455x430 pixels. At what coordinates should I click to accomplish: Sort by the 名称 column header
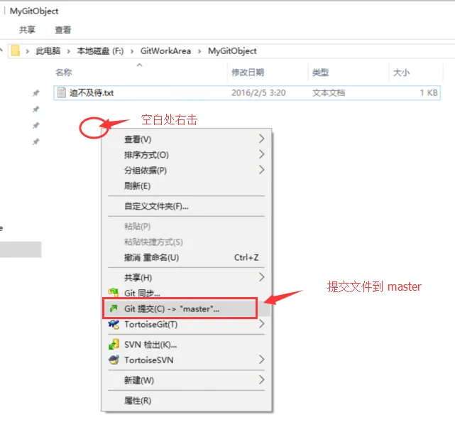pos(64,72)
